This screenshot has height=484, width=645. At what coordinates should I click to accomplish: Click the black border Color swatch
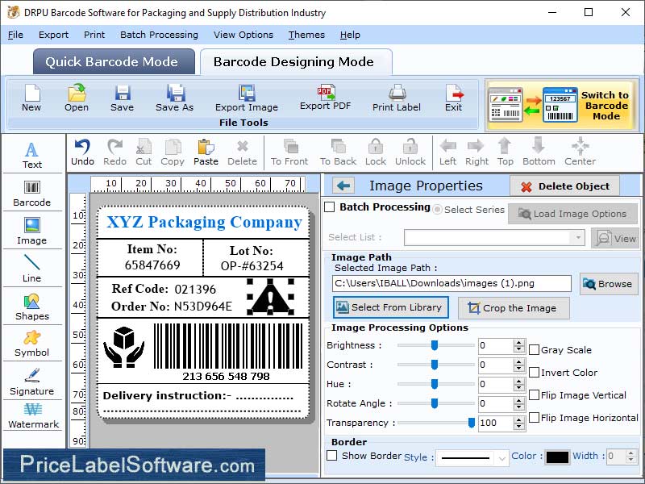coord(557,457)
